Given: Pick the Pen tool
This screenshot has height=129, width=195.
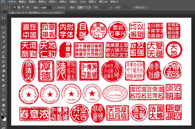Looking at the screenshot, I should coord(4,85).
